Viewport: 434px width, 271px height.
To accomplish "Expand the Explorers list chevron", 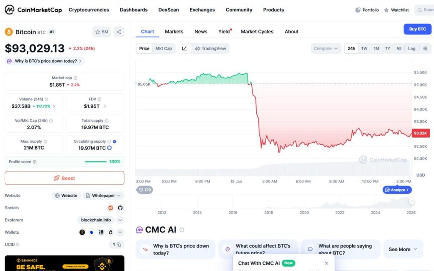I will pyautogui.click(x=120, y=220).
